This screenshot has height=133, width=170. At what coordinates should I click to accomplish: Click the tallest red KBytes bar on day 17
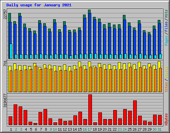tap(90, 110)
